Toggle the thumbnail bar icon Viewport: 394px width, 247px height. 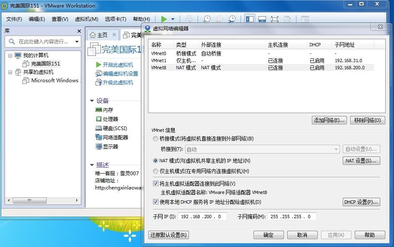(262, 19)
